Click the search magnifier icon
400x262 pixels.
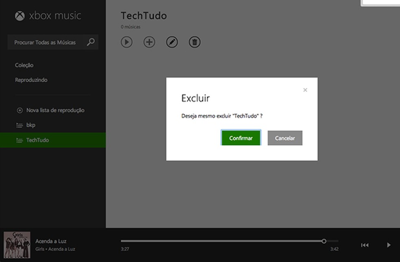click(x=91, y=42)
